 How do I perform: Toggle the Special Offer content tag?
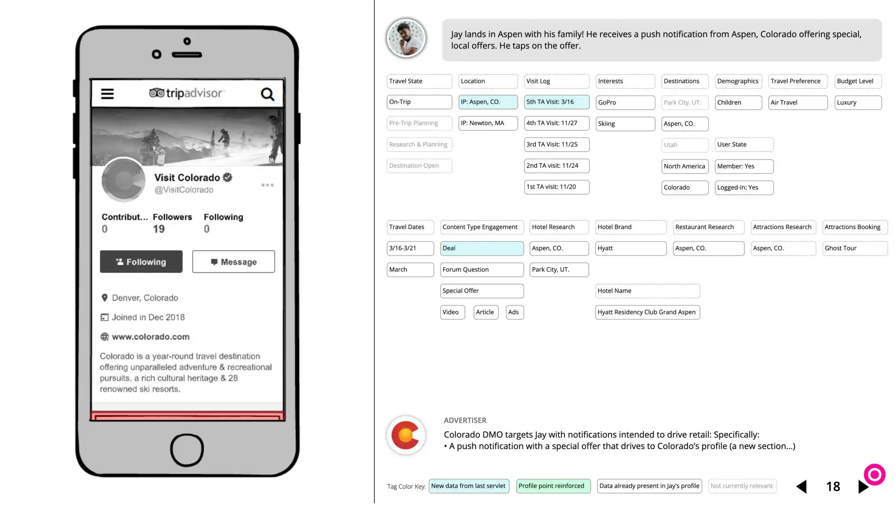(481, 290)
